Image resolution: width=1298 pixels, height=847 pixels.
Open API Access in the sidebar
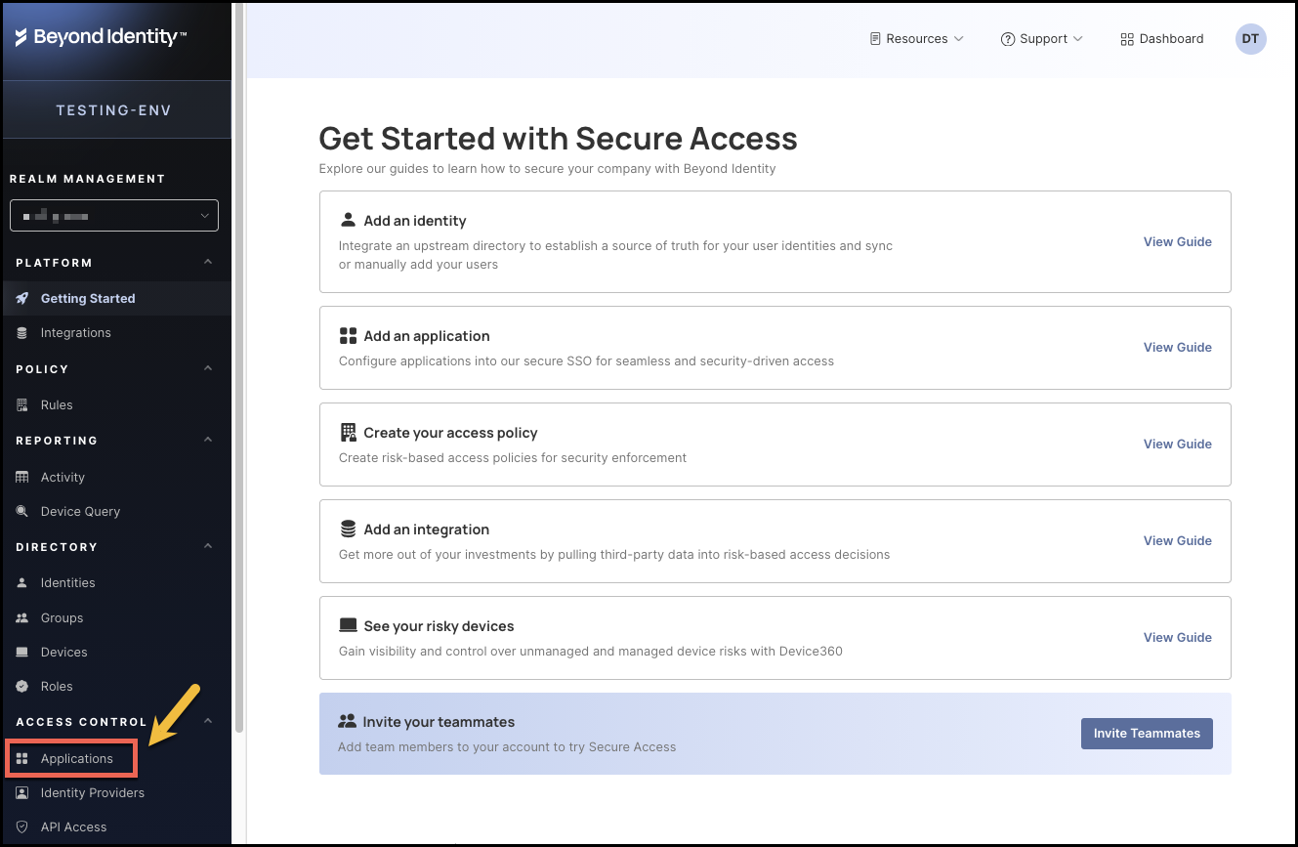pyautogui.click(x=74, y=826)
